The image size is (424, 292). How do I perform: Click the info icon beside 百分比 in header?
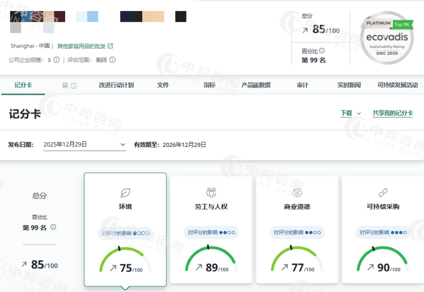tap(322, 51)
